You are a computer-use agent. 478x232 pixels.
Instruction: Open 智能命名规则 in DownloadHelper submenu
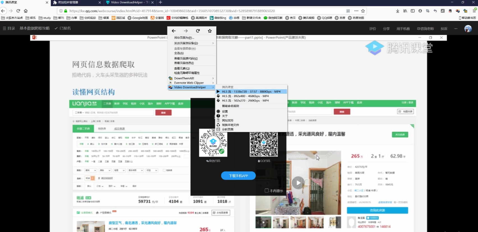coord(251,106)
